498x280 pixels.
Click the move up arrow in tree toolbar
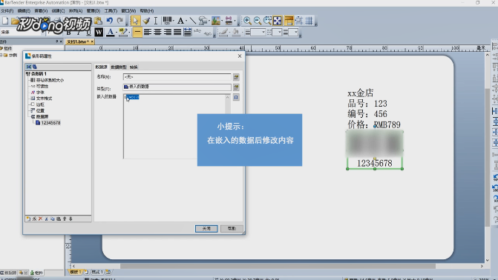(x=65, y=219)
